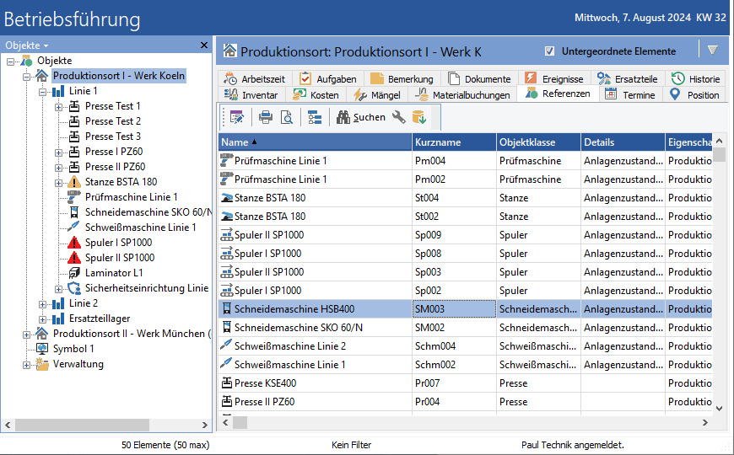Expand the Verwaltung node
The width and height of the screenshot is (734, 455).
click(26, 365)
